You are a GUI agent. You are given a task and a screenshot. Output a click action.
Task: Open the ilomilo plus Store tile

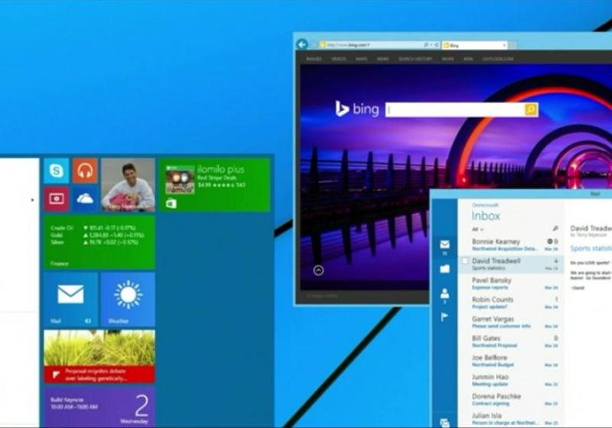(214, 185)
